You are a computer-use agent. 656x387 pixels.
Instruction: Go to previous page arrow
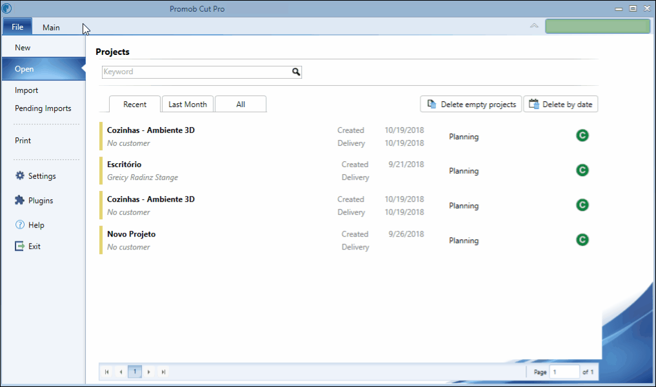(x=121, y=372)
